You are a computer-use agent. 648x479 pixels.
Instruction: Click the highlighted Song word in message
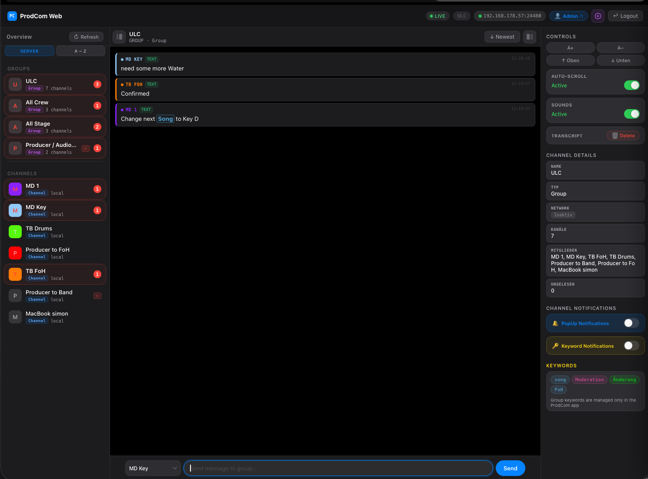point(165,119)
